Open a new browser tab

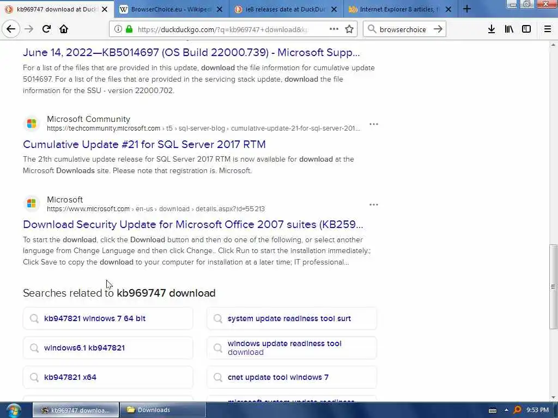tap(467, 9)
